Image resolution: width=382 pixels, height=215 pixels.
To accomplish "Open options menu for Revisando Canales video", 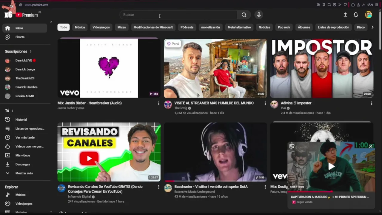I will [x=158, y=187].
